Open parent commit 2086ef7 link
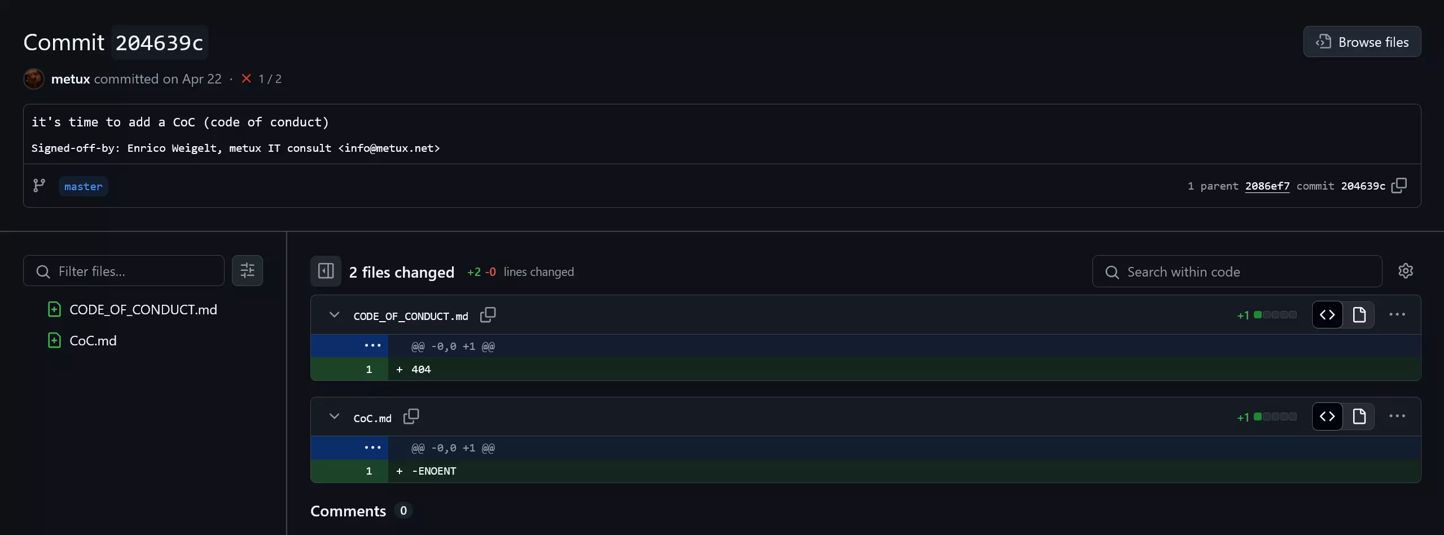 tap(1267, 186)
